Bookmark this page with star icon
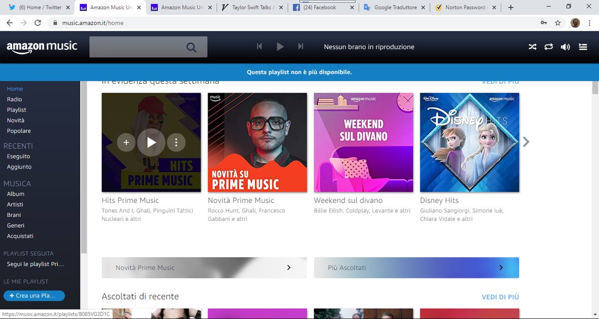The width and height of the screenshot is (599, 319). [558, 23]
